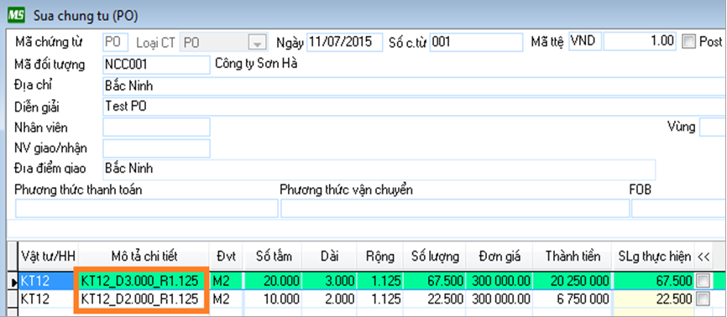Screen dimensions: 727x317
Task: Click Số tấm cell 10.000
Action: (x=273, y=299)
